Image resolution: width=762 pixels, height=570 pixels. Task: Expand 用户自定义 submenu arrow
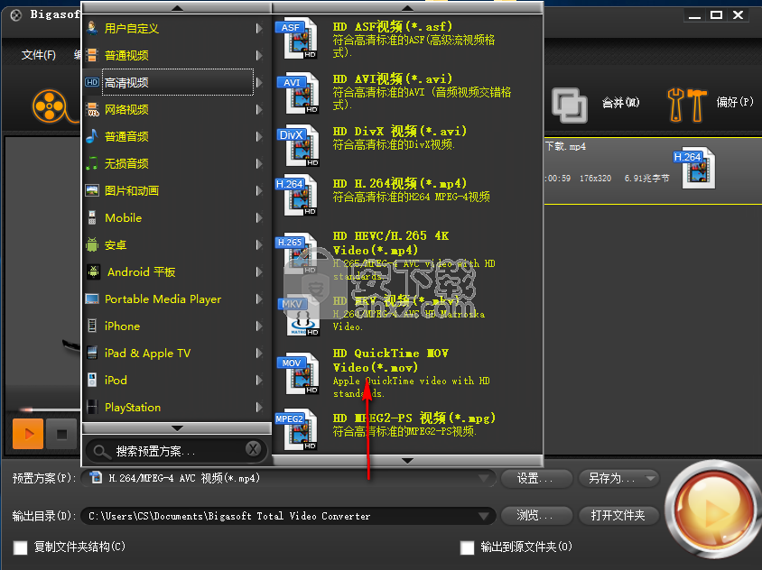259,29
